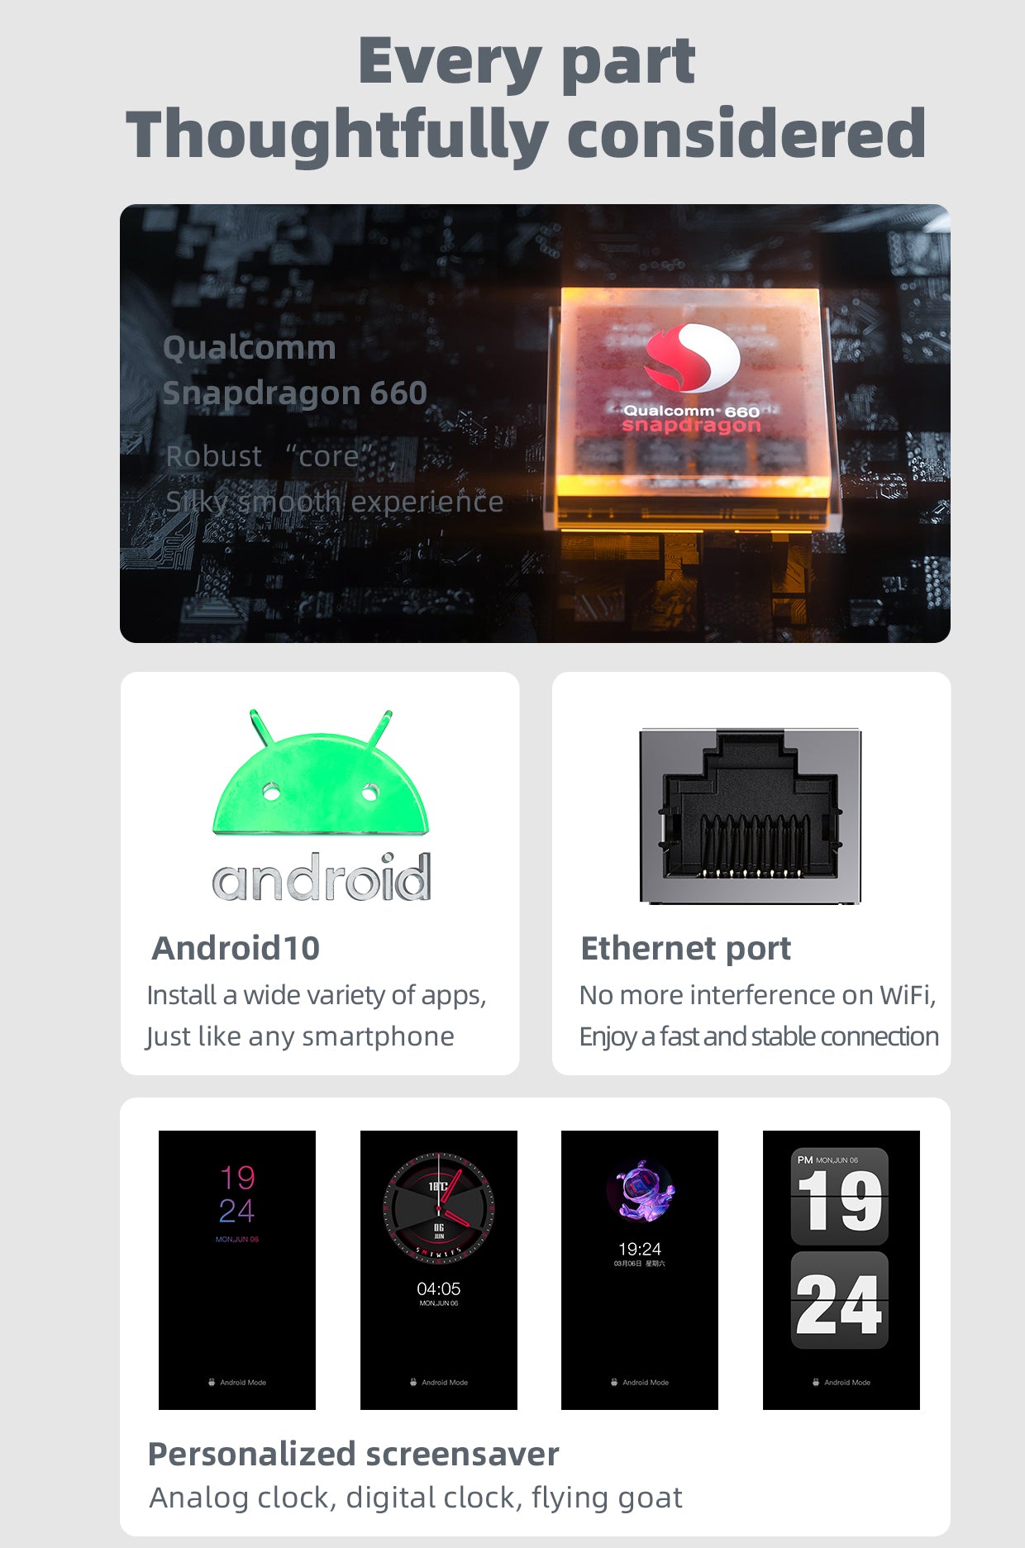
Task: Click the Qualcomm Snapdragon 660 text
Action: (x=294, y=369)
